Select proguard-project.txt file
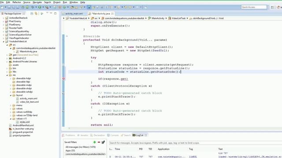The height and width of the screenshot is (158, 282). click(22, 132)
